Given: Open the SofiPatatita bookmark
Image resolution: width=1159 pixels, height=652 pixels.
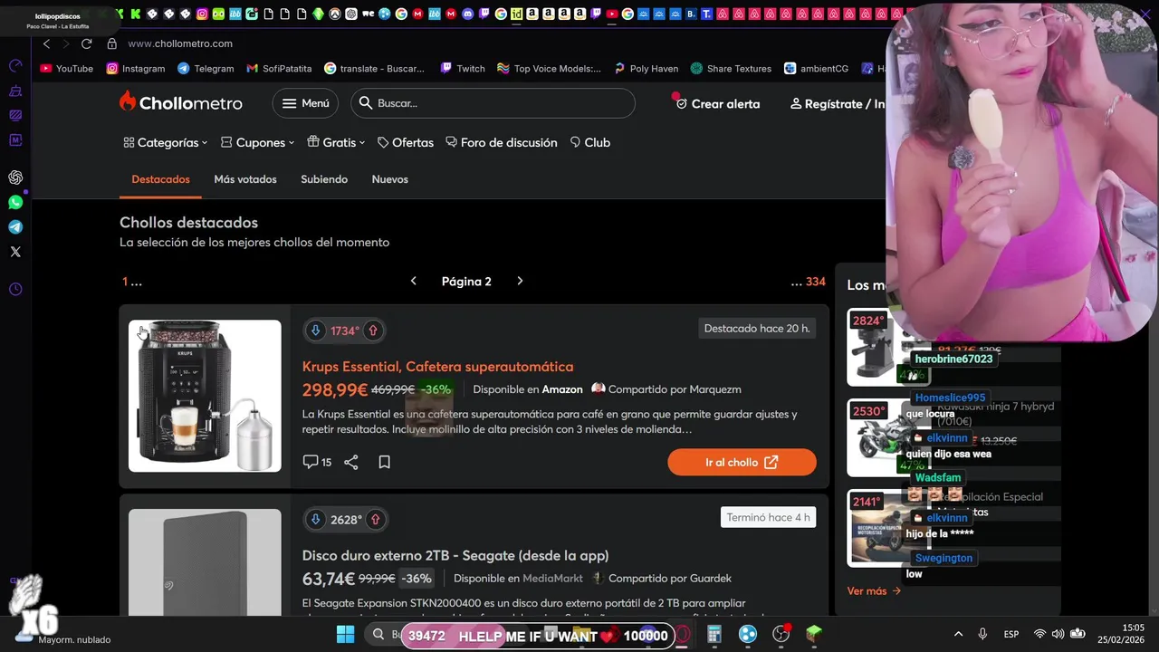Looking at the screenshot, I should point(279,68).
